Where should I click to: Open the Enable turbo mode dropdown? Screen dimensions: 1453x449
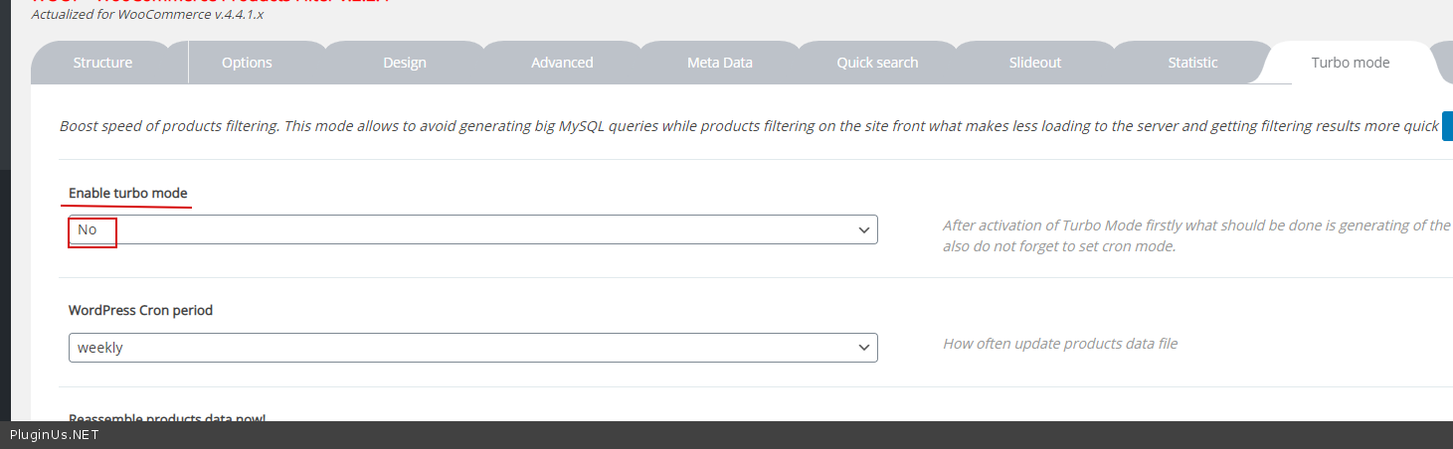[472, 229]
